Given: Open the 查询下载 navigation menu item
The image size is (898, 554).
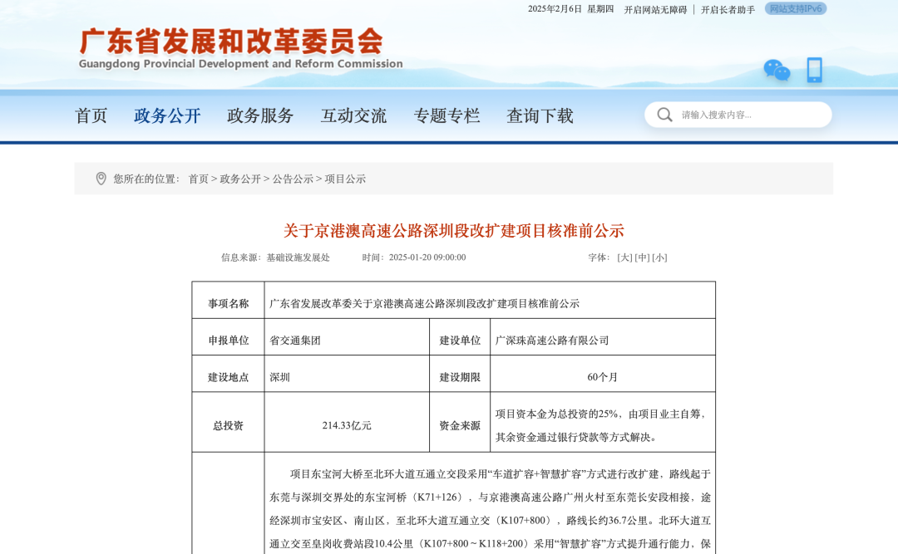Looking at the screenshot, I should point(540,115).
